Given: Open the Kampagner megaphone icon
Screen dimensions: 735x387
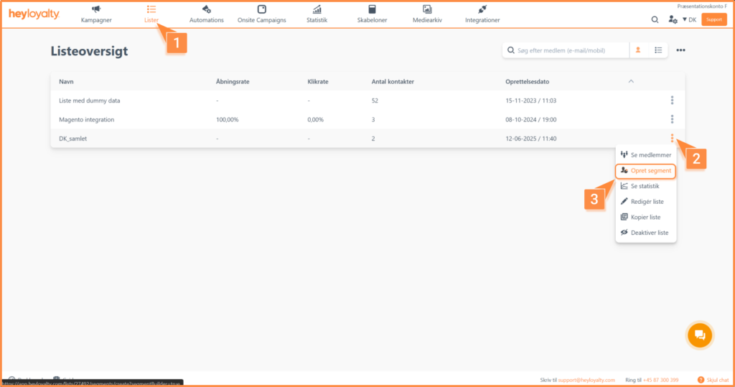Looking at the screenshot, I should pos(96,9).
